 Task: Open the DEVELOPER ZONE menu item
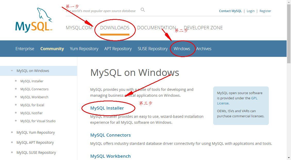[x=203, y=28]
